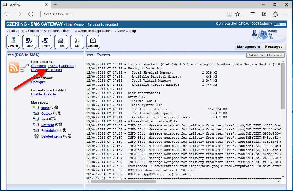This screenshot has width=293, height=191.
Task: Click the Scheduled envelope icon
Action: click(36, 130)
